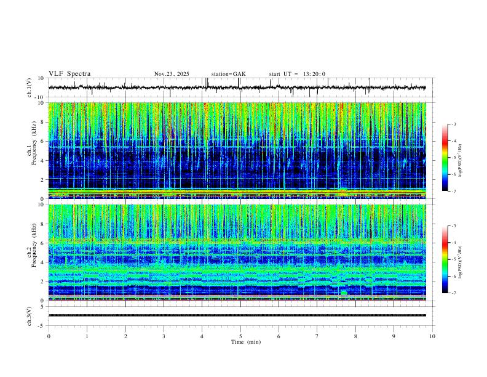Click time axis tick label "6"
The width and height of the screenshot is (487, 377).
(279, 336)
